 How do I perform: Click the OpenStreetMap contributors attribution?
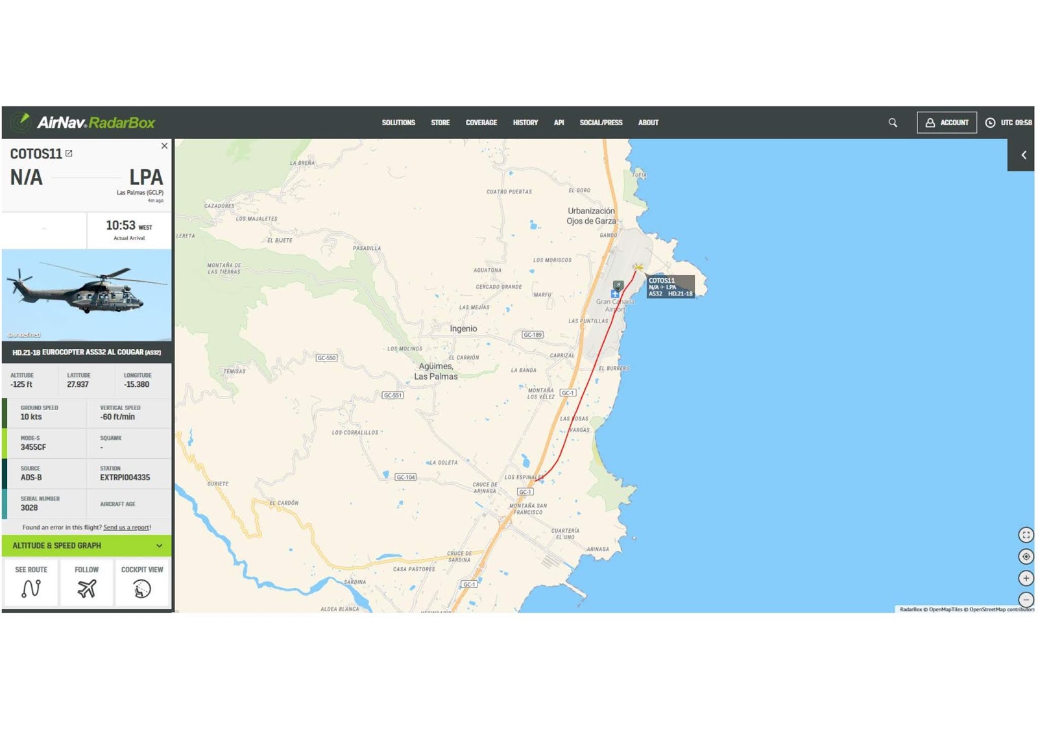click(1002, 609)
